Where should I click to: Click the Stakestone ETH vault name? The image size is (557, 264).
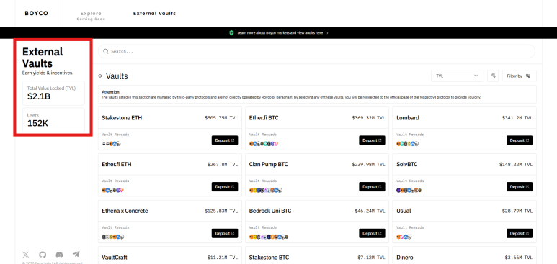click(x=122, y=118)
